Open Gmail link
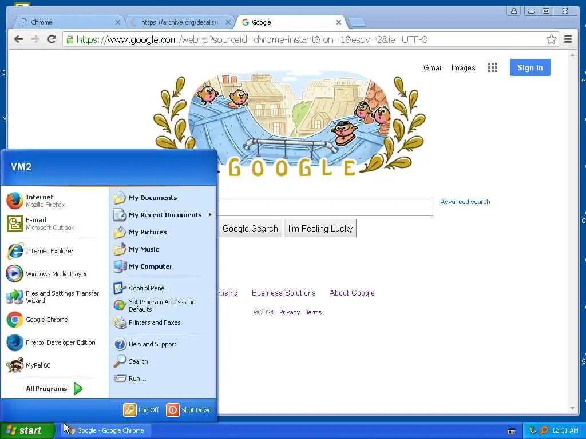This screenshot has height=439, width=586. point(433,67)
